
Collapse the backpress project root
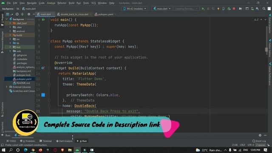point(7,19)
